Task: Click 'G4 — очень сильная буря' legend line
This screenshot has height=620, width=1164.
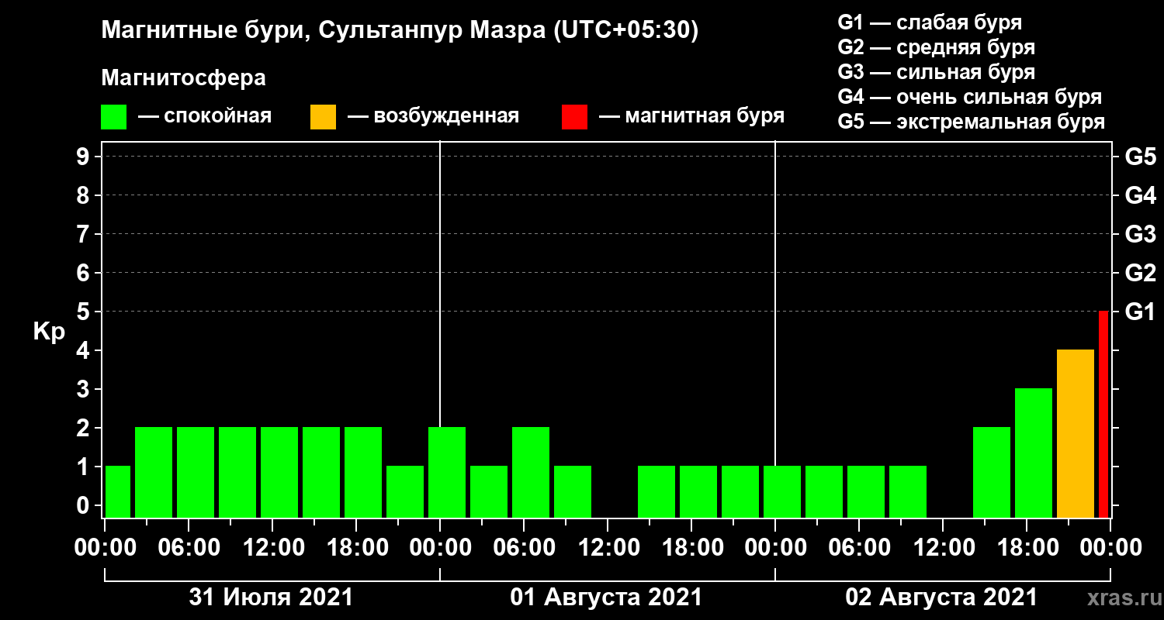Action: pos(970,97)
